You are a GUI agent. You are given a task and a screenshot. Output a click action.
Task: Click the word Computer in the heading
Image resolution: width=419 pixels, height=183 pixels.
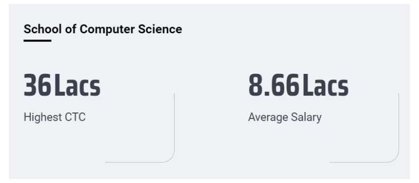pos(107,29)
